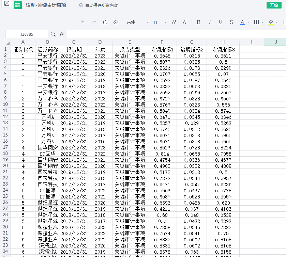The width and height of the screenshot is (286, 257).
Task: Click cell with value 0.3645
Action: click(x=162, y=55)
